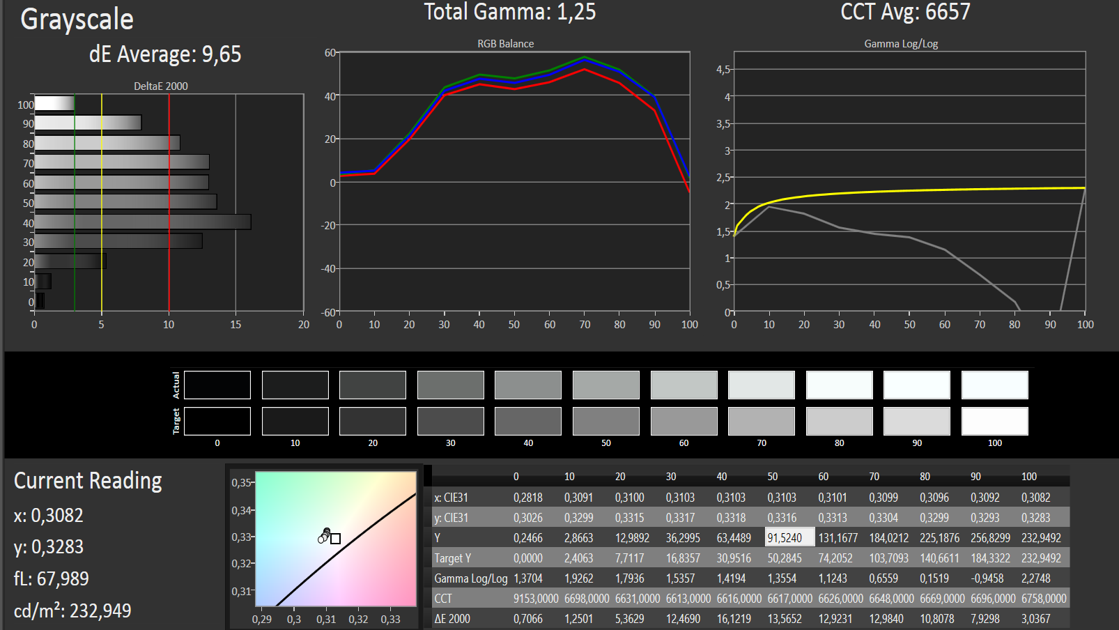
Task: Select the Target swatch at 50 percent
Action: point(606,421)
